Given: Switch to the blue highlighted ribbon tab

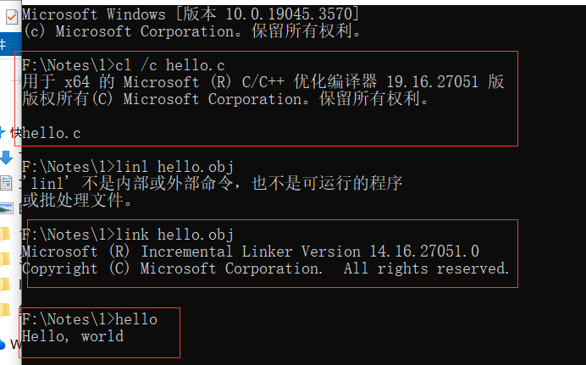Looking at the screenshot, I should 4,45.
